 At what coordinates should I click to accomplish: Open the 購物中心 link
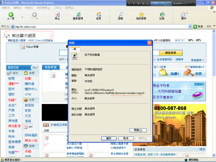point(31,89)
